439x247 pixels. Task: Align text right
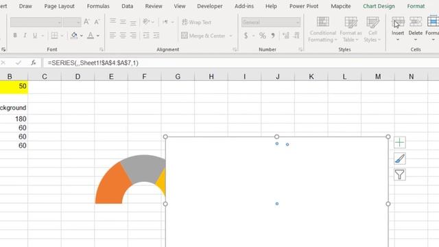click(133, 35)
